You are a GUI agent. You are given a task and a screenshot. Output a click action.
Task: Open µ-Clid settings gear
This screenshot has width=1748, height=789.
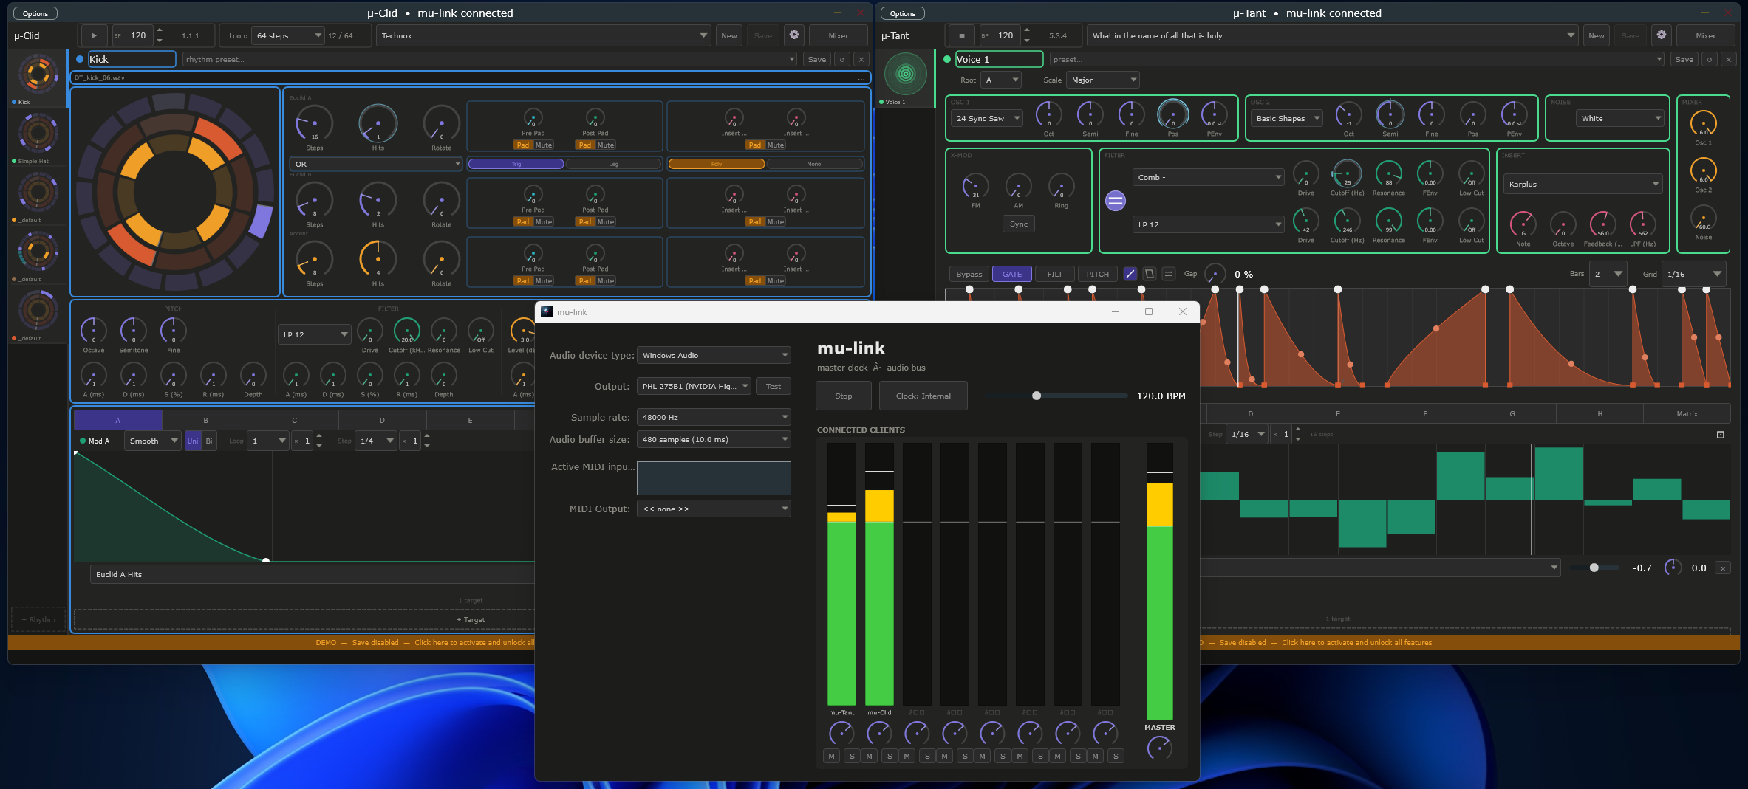pos(794,35)
